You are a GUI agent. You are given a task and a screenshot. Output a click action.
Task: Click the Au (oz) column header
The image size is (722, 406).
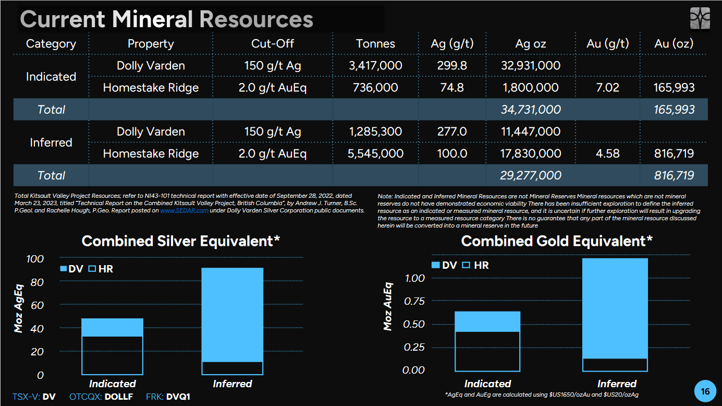[x=674, y=44]
